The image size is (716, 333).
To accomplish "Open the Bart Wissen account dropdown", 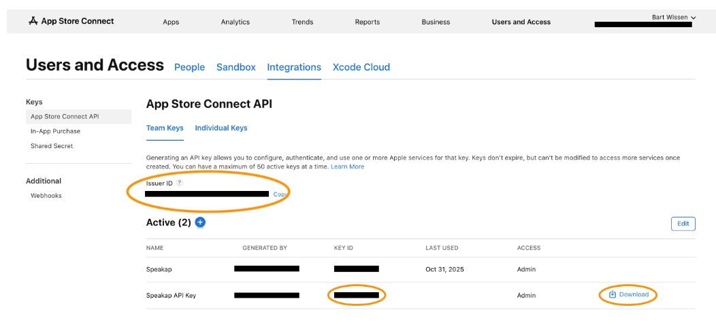I will tap(674, 18).
